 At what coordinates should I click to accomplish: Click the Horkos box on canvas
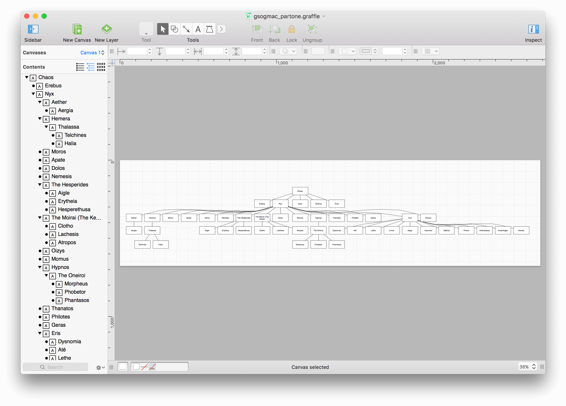point(521,230)
